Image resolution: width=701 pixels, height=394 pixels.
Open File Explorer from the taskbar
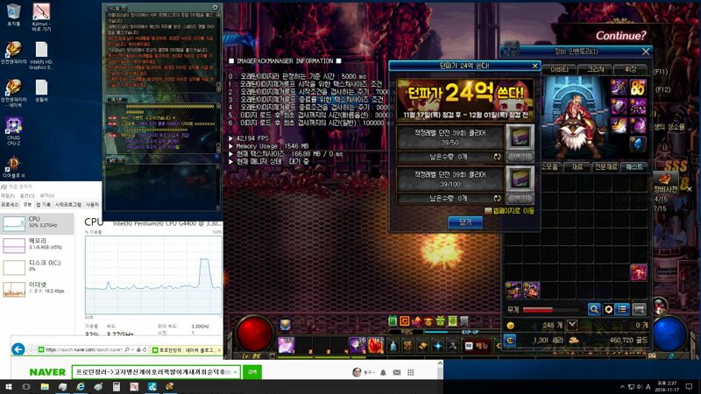45,387
